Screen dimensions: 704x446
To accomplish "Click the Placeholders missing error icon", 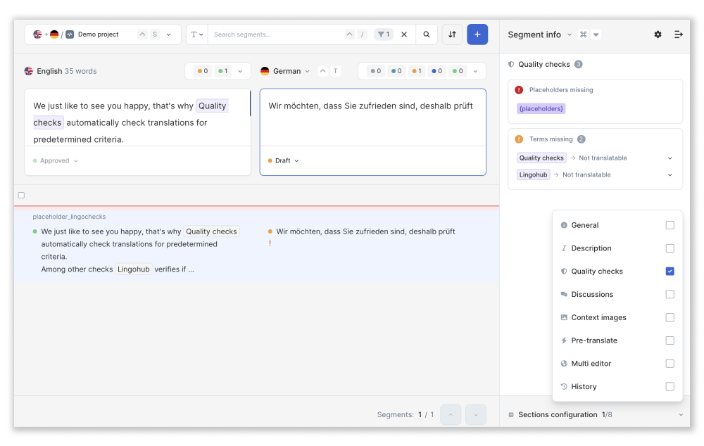I will (519, 90).
